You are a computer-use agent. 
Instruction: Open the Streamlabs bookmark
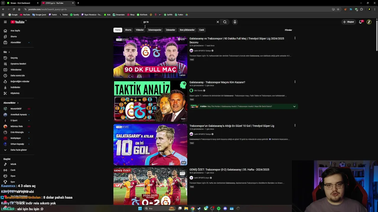[x=119, y=15]
